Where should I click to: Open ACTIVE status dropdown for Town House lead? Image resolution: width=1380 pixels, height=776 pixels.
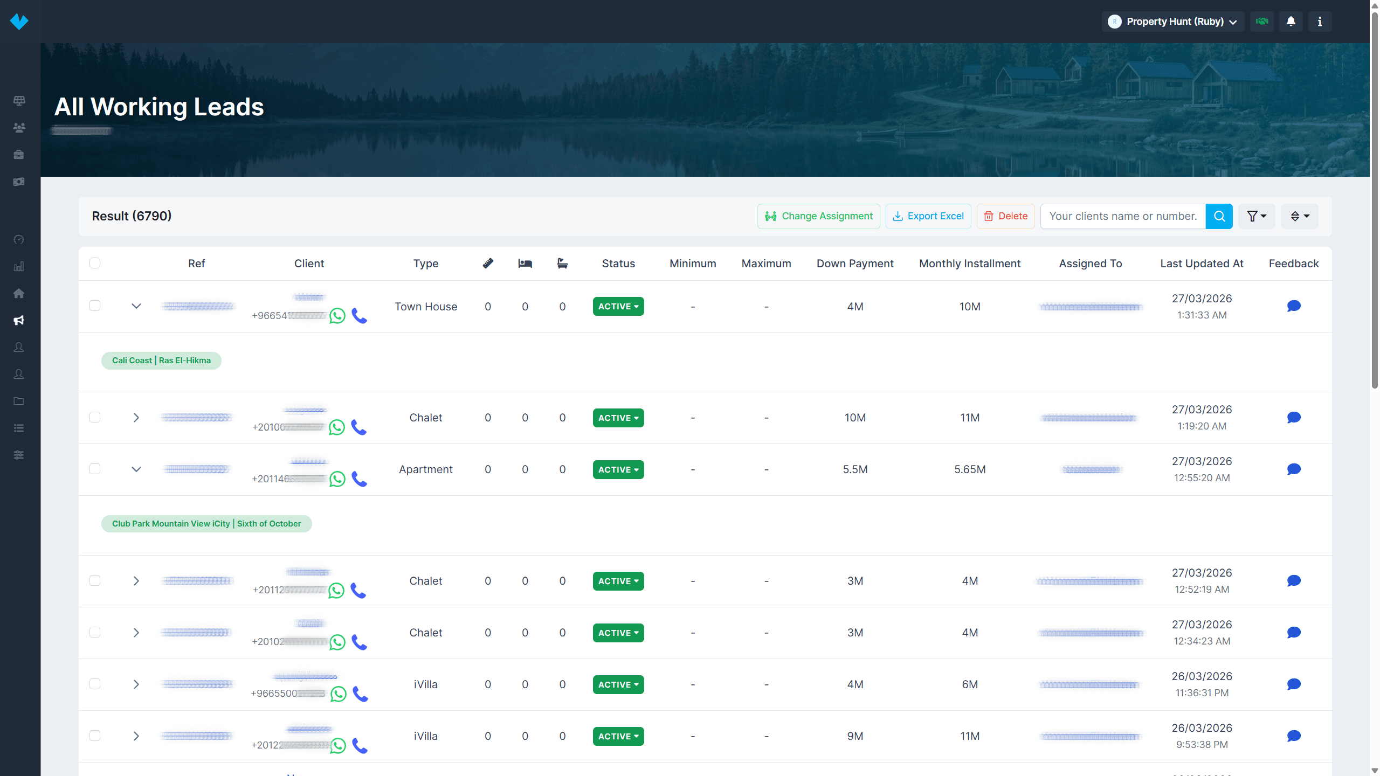pyautogui.click(x=618, y=307)
